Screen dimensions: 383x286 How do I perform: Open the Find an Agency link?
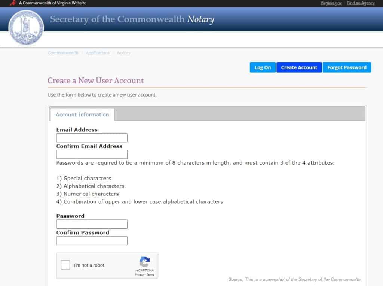pos(361,3)
